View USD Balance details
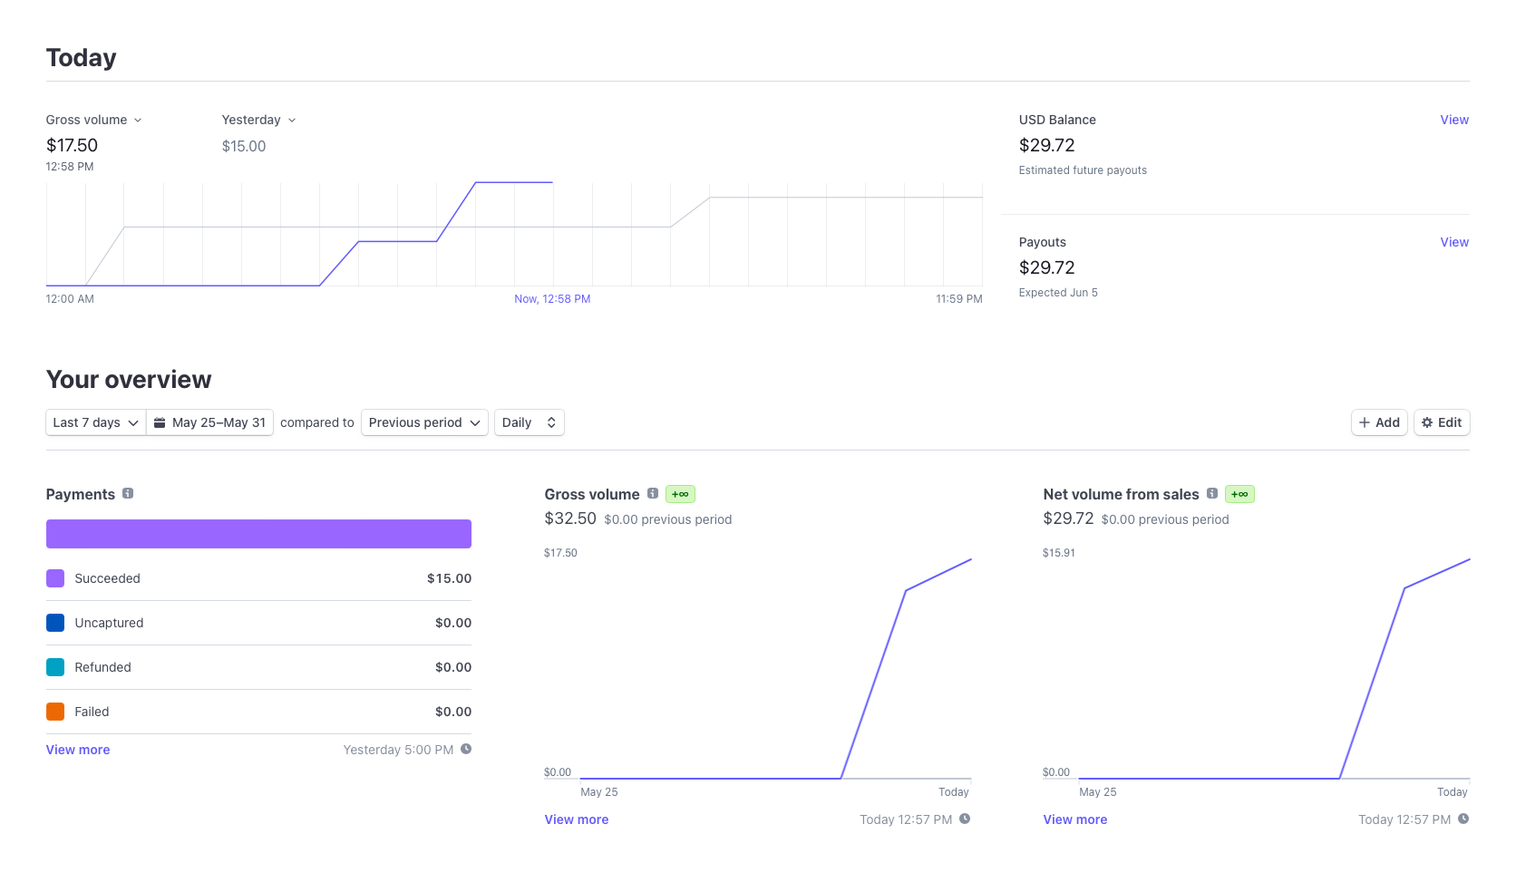1516x882 pixels. [x=1454, y=120]
